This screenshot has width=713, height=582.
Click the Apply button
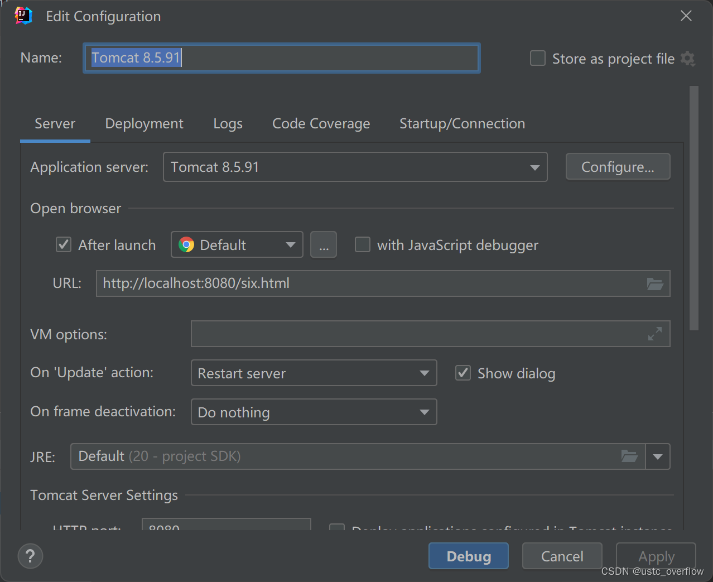[x=656, y=556]
